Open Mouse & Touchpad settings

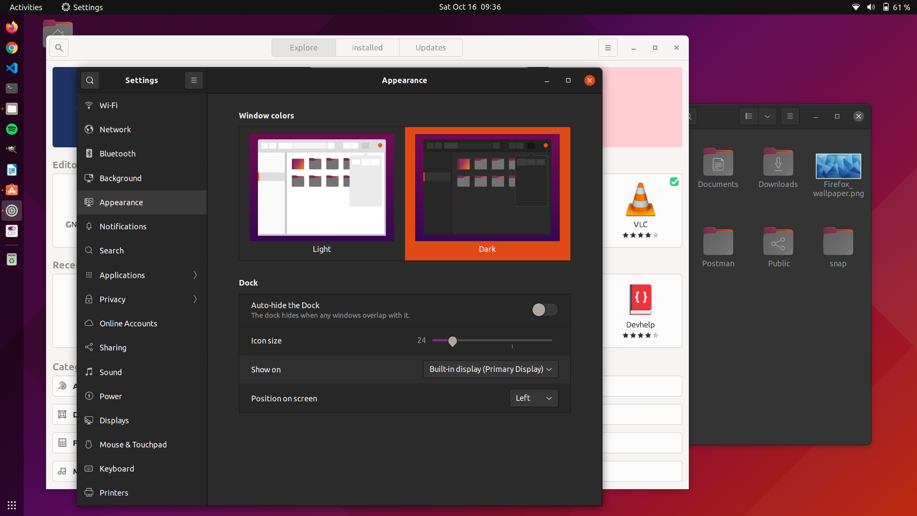142,444
